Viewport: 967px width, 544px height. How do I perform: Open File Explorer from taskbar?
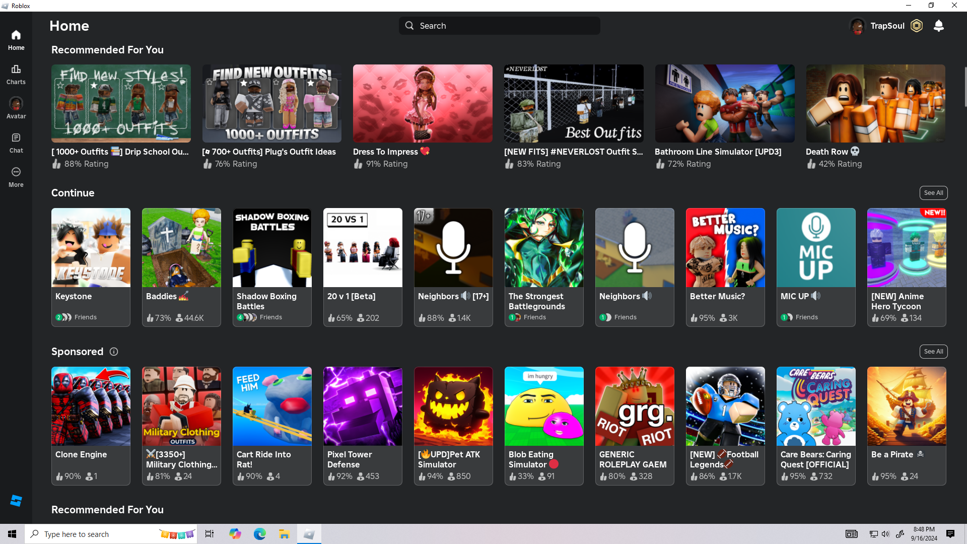[x=284, y=534]
